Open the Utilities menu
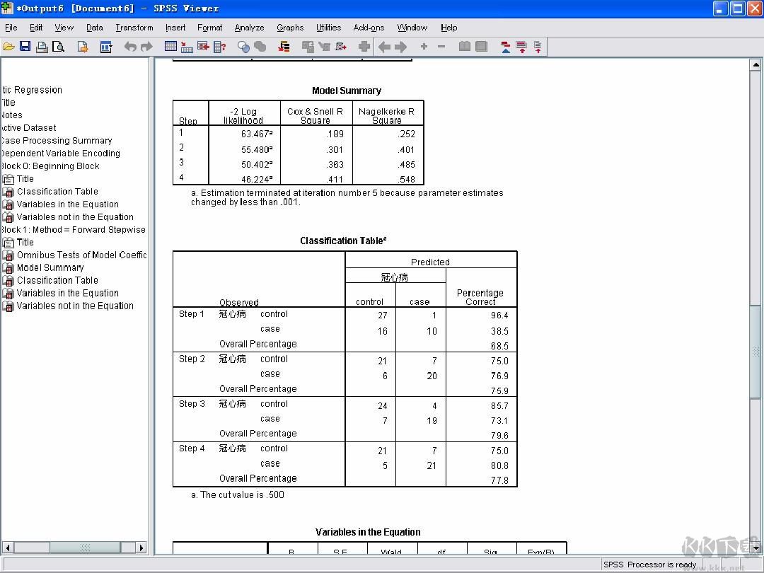 (x=329, y=28)
